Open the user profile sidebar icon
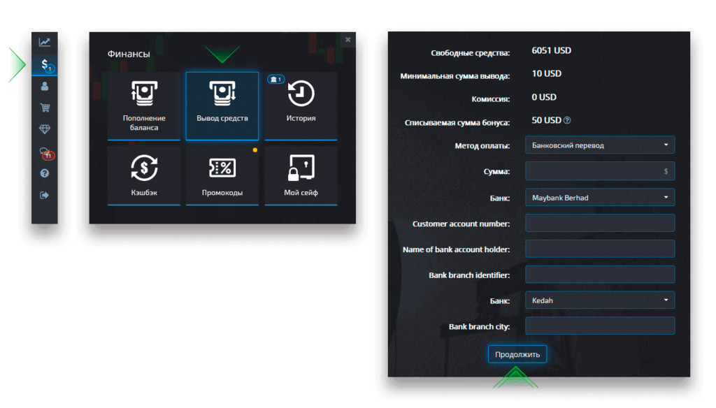The width and height of the screenshot is (716, 408). 45,86
